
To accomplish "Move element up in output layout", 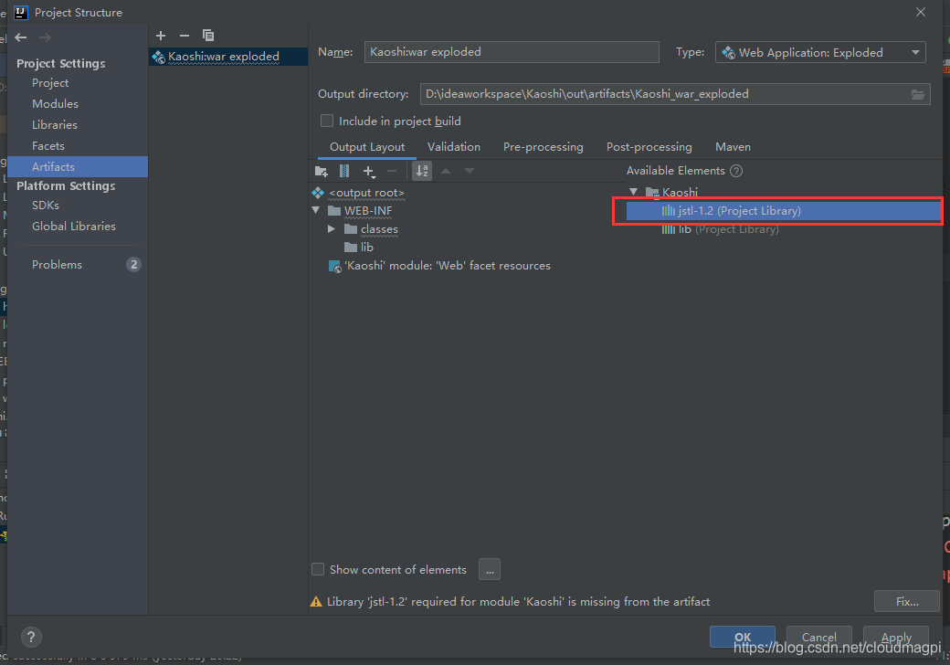I will coord(446,172).
